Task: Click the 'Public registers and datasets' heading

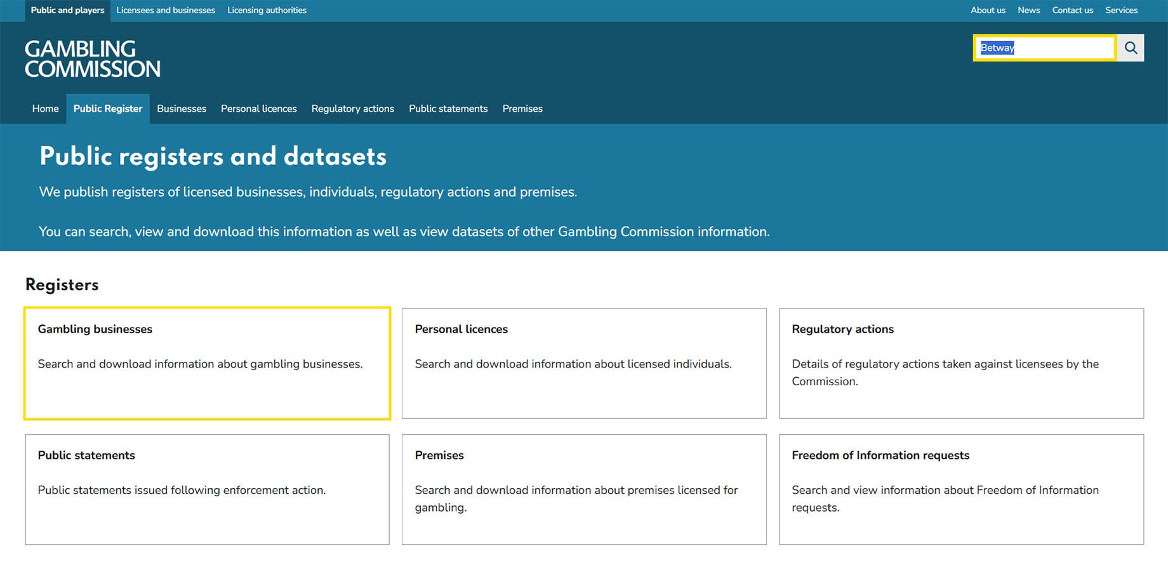Action: pyautogui.click(x=213, y=157)
